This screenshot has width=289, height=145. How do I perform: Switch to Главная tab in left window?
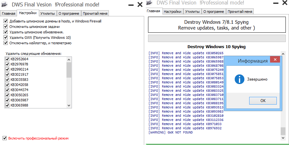8,13
